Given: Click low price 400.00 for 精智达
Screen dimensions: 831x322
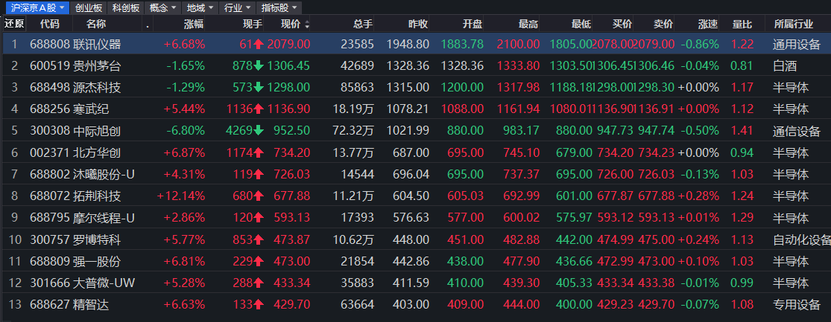Looking at the screenshot, I should tap(574, 305).
